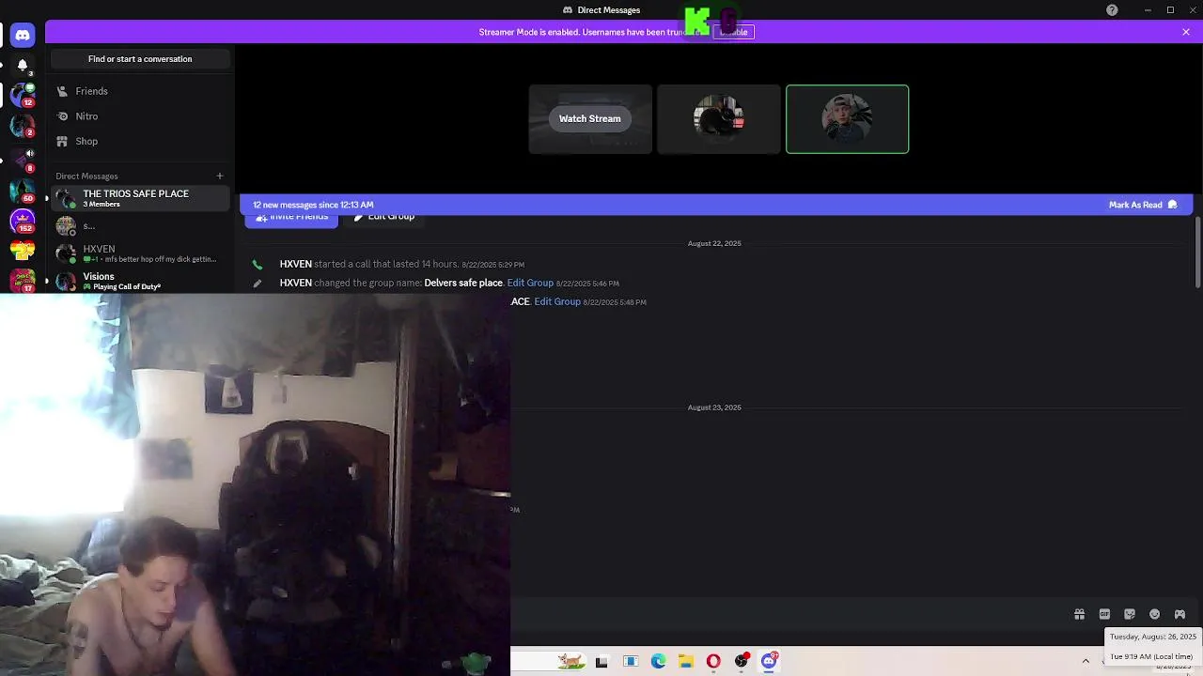The height and width of the screenshot is (676, 1203).
Task: Open Discord home via the logo icon
Action: point(23,35)
